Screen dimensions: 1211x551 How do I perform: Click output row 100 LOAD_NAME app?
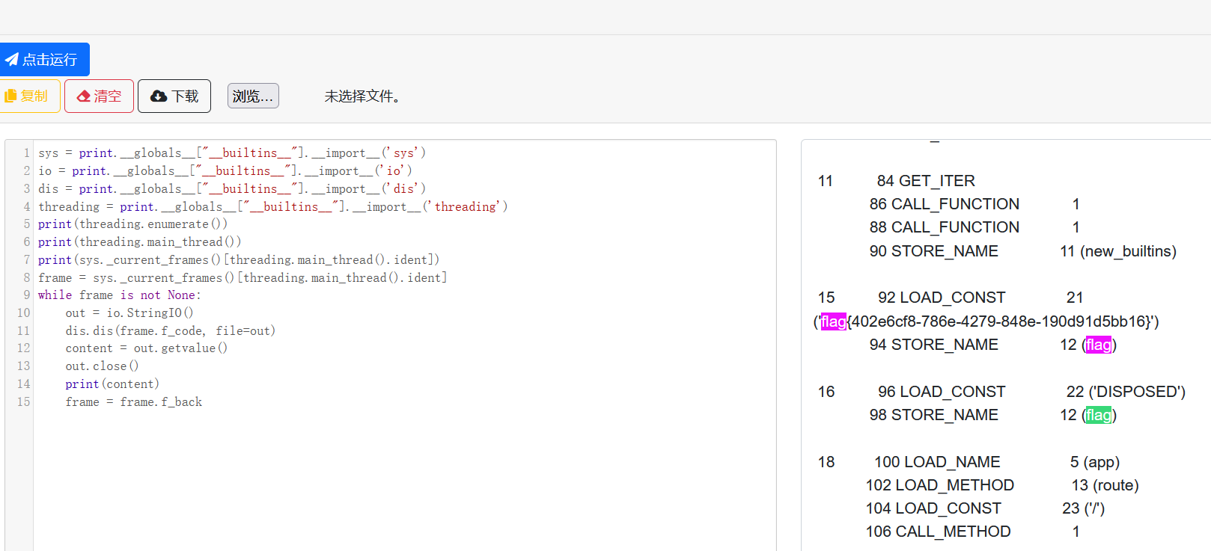coord(997,462)
